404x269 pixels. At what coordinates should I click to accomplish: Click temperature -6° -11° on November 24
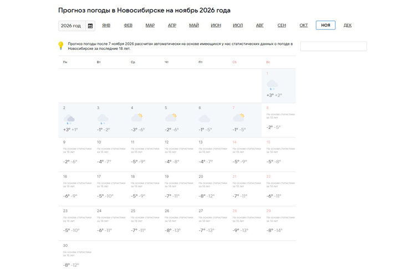104,230
